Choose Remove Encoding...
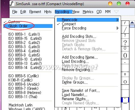 [x=78, y=70]
